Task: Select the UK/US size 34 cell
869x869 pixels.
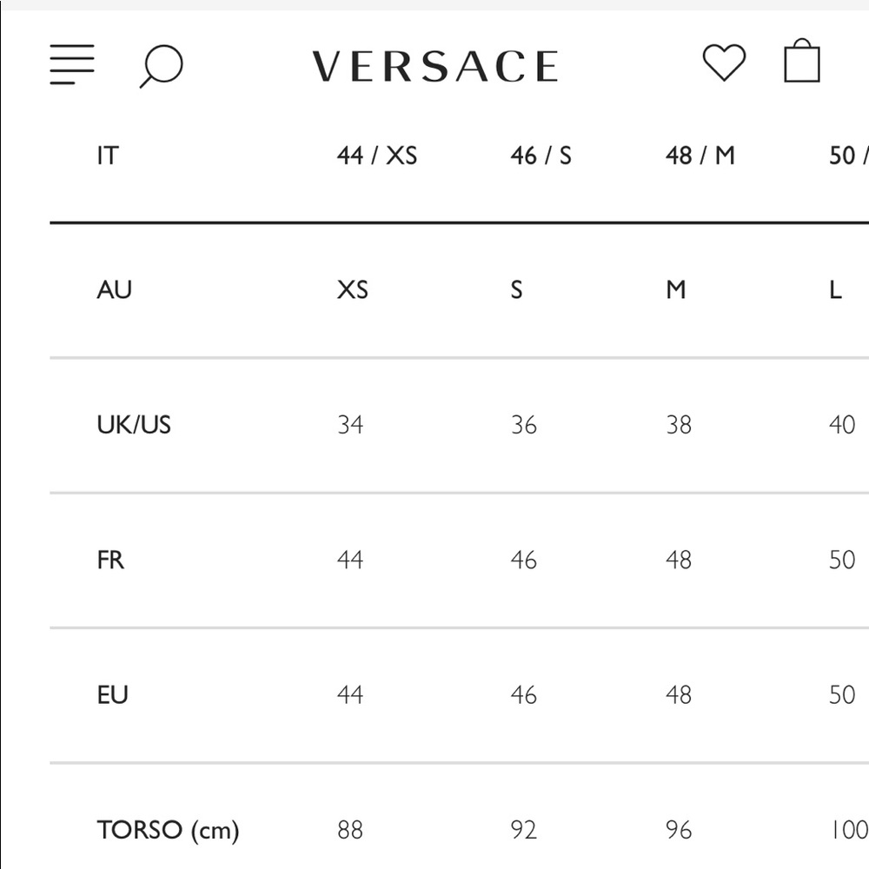Action: (x=350, y=425)
